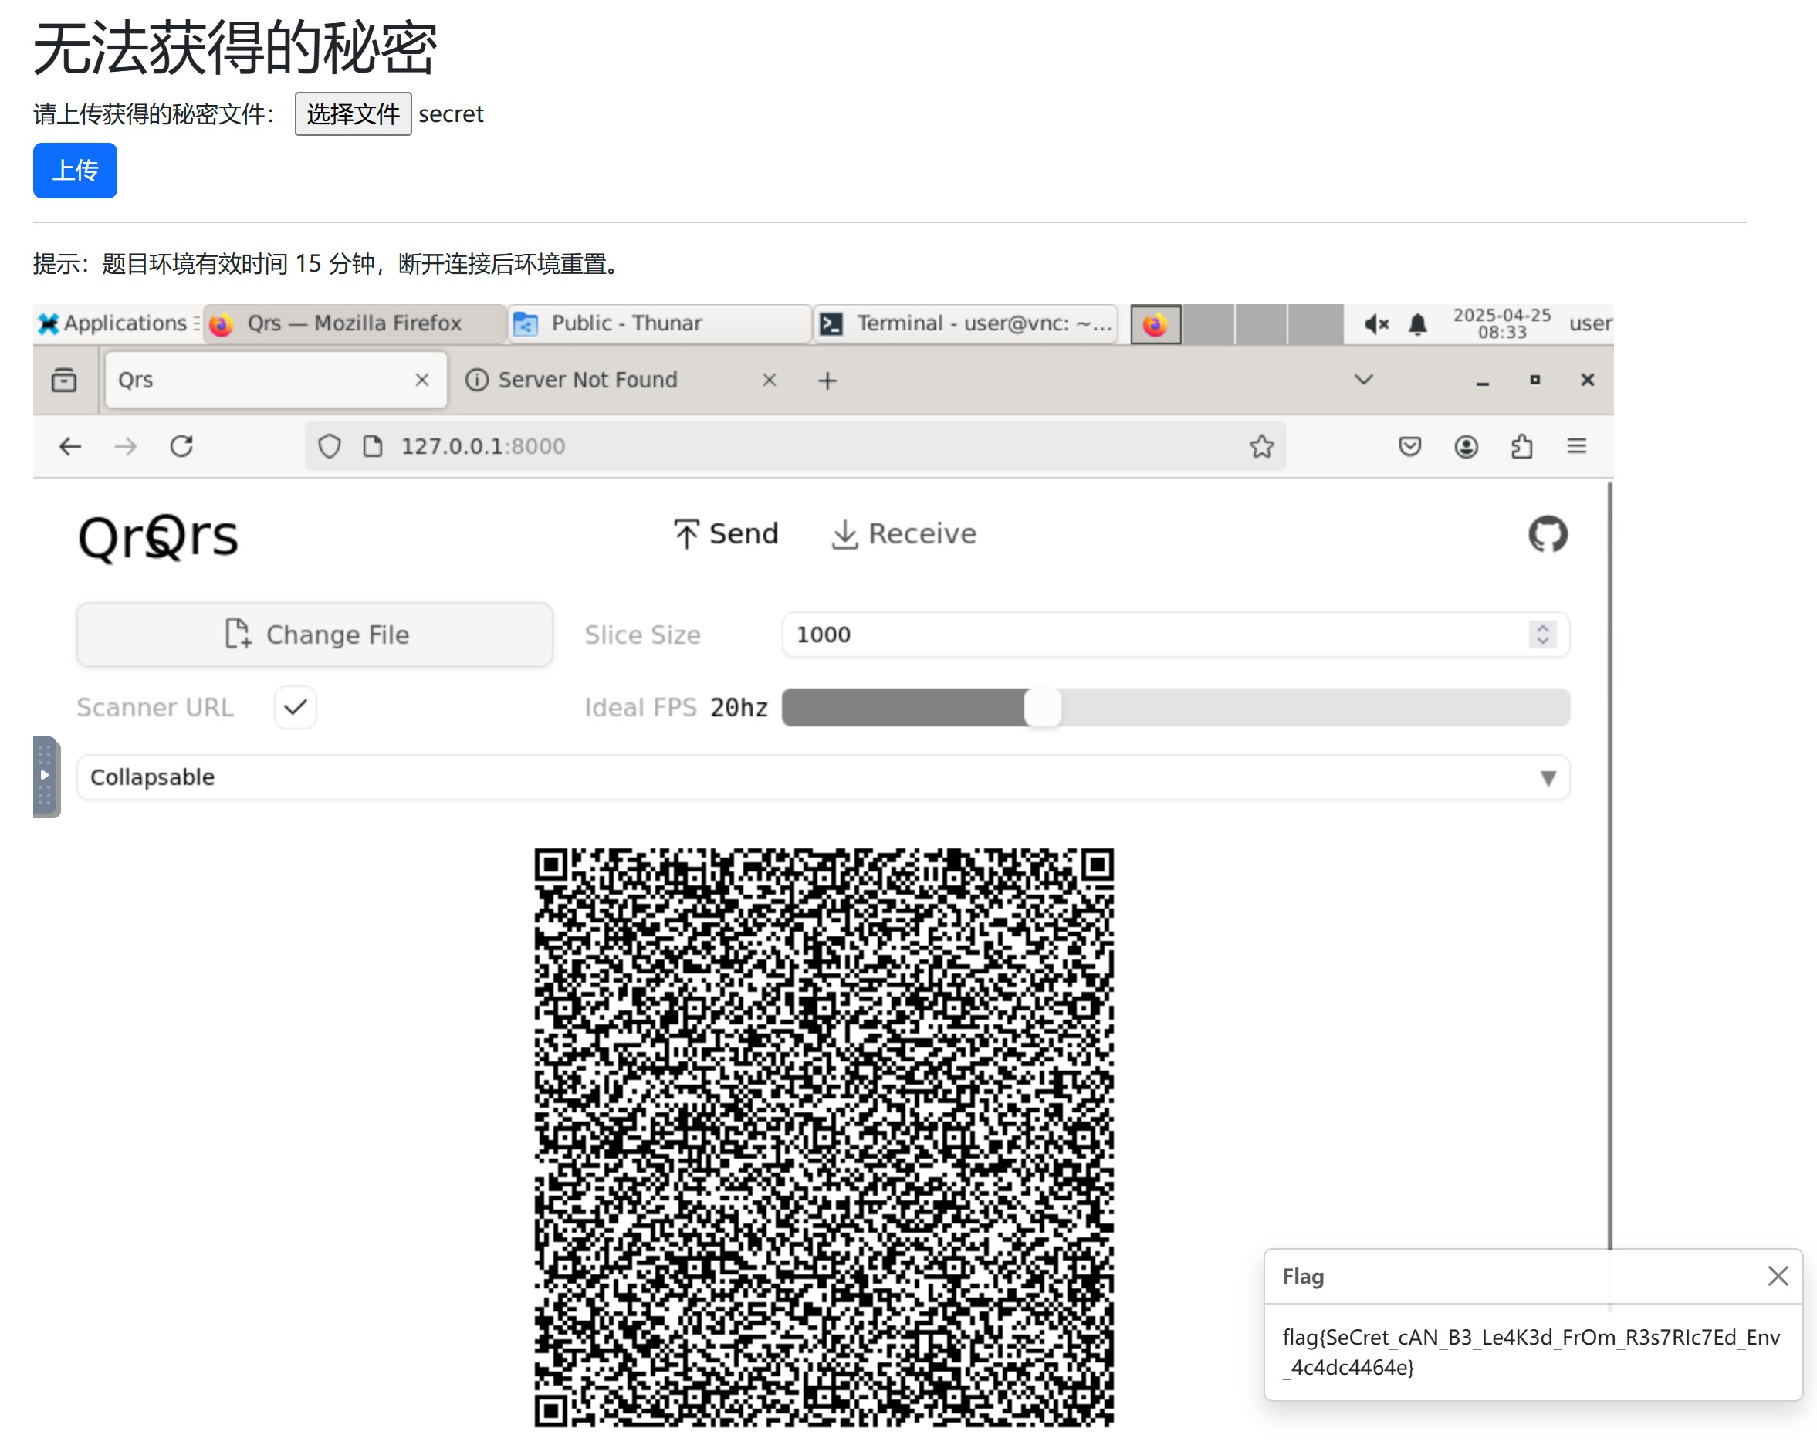Viewport: 1817px width, 1445px height.
Task: Click the Ideal FPS slider handle
Action: [1043, 707]
